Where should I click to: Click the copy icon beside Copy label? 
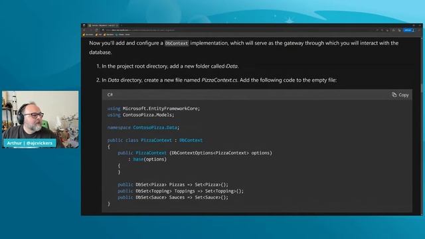pyautogui.click(x=394, y=95)
